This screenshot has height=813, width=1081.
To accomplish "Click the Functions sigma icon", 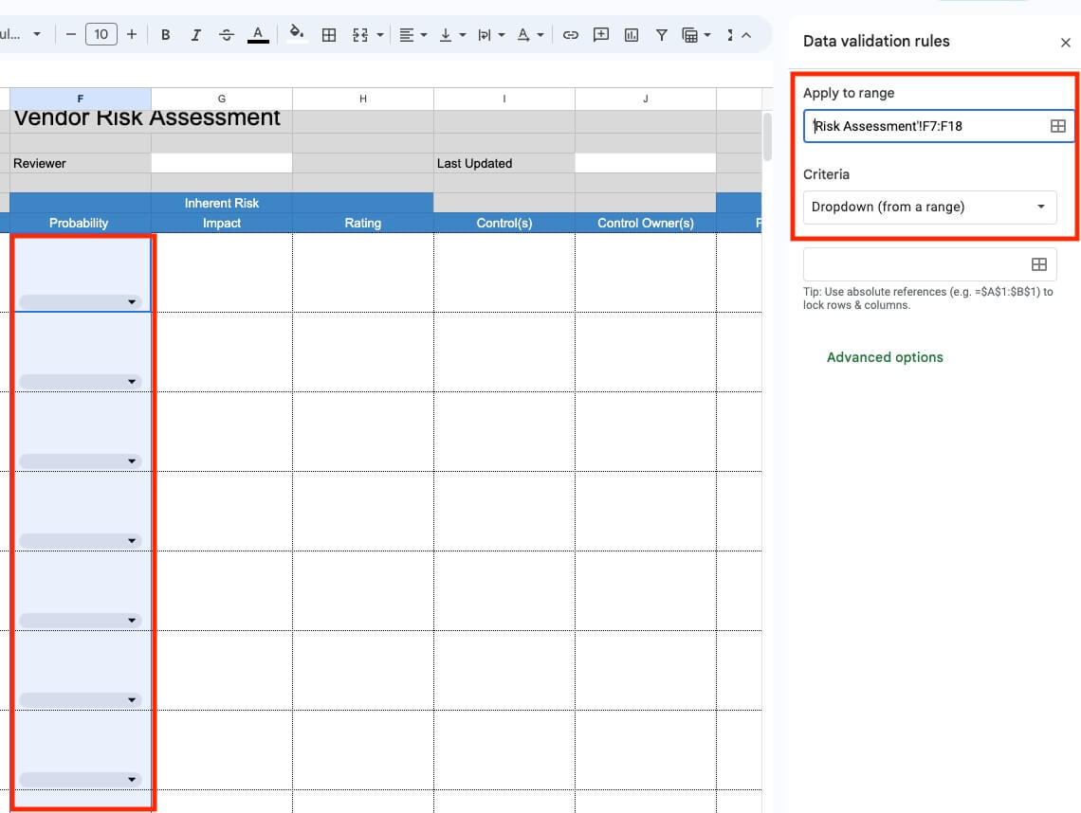I will 729,34.
